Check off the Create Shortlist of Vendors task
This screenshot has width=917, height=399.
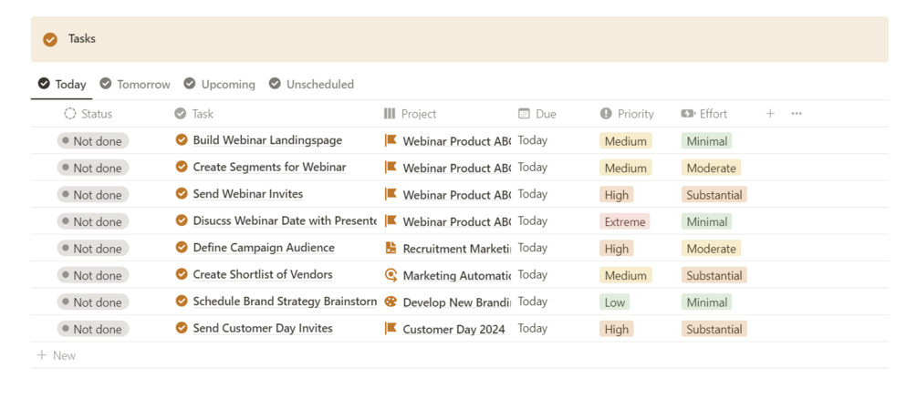[182, 275]
